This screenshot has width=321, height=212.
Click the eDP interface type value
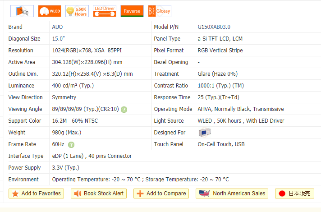click(x=92, y=156)
